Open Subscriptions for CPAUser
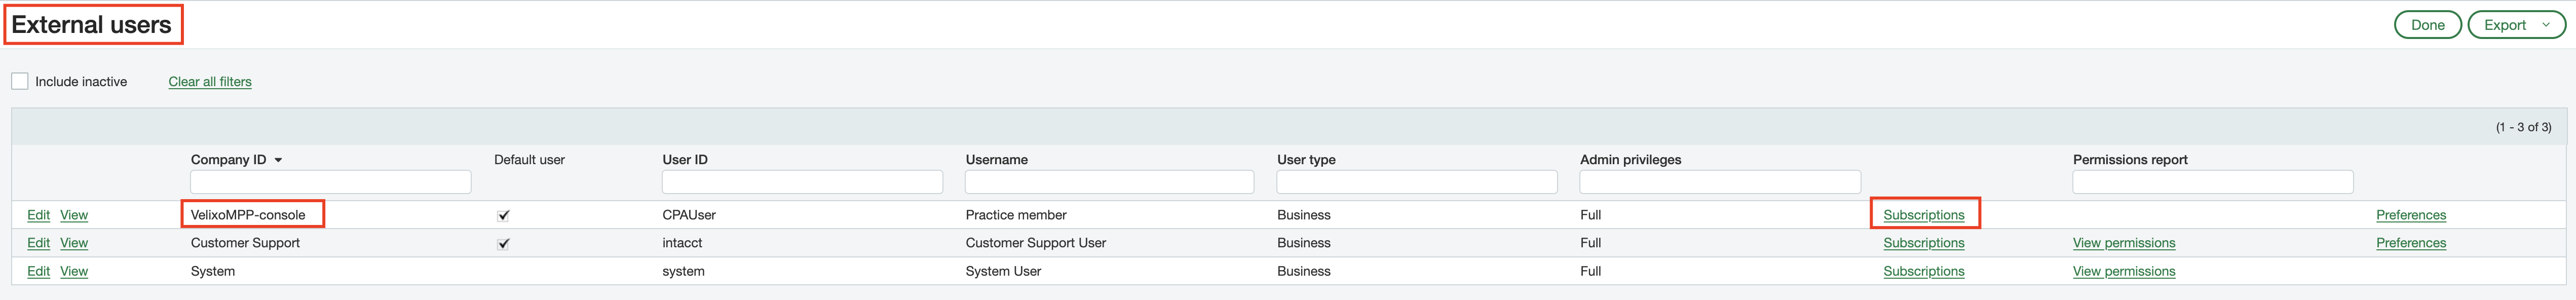The height and width of the screenshot is (300, 2576). click(x=1923, y=215)
